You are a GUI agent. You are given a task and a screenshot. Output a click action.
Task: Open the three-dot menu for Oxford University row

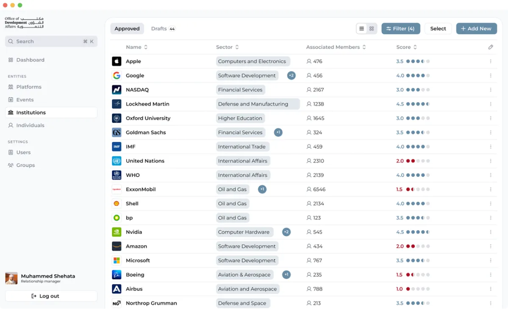click(x=491, y=118)
